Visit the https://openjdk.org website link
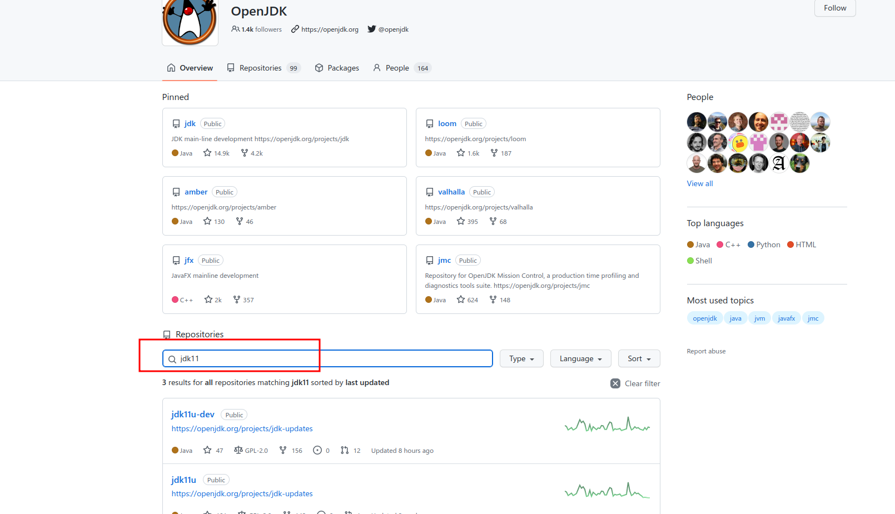 point(325,29)
